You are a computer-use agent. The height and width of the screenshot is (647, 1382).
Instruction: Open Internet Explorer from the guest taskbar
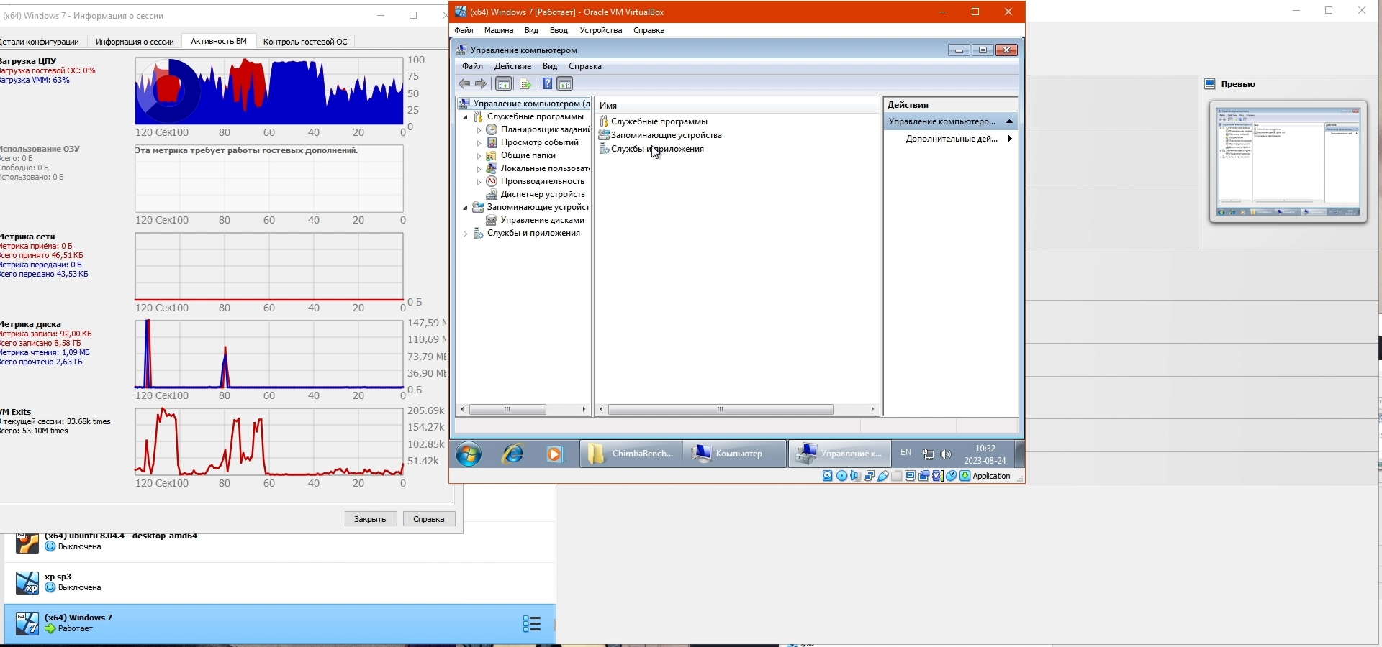(513, 454)
